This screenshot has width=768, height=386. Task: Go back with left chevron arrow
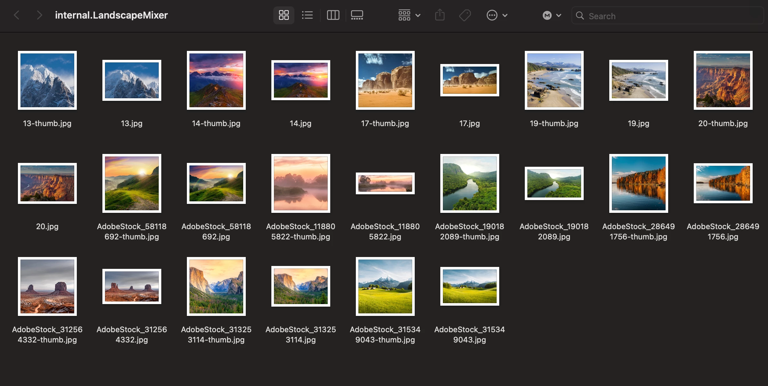tap(17, 15)
